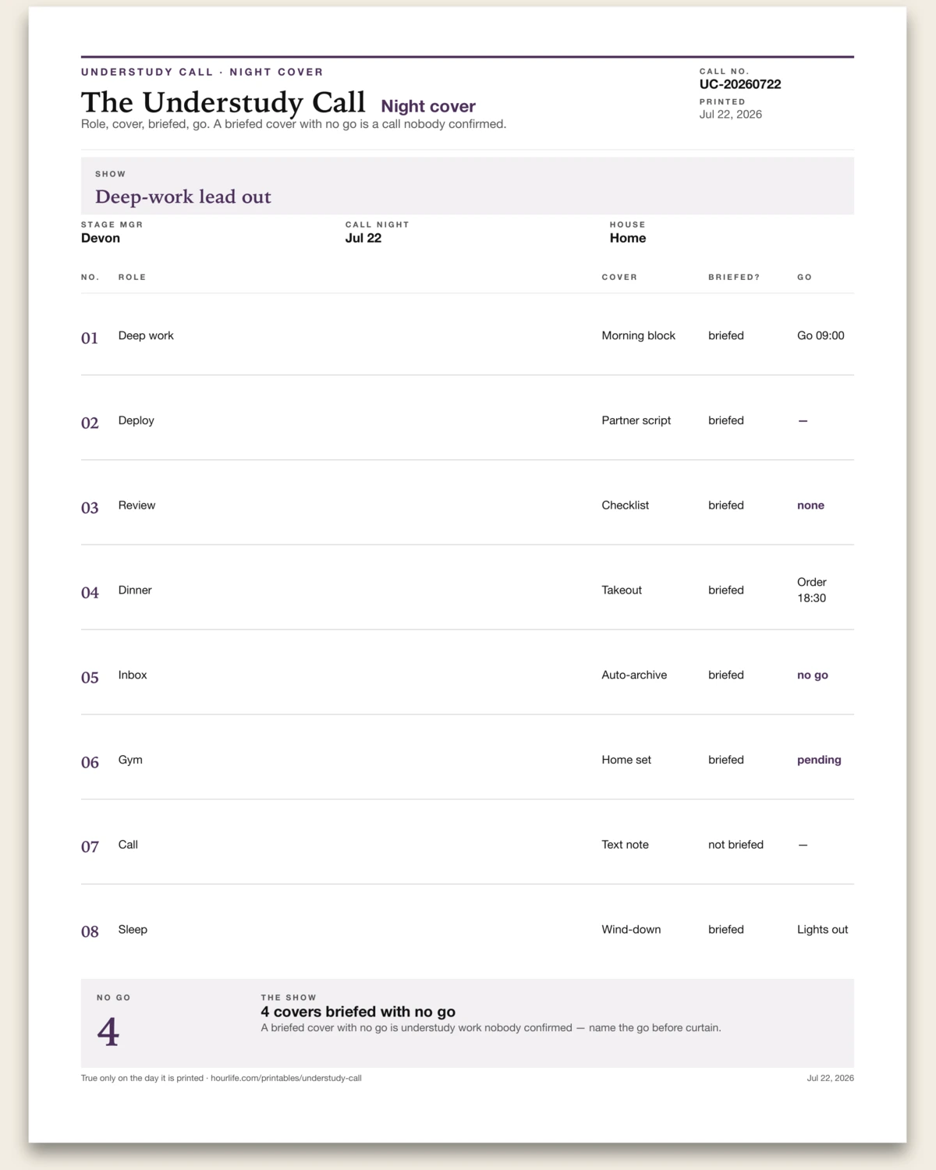Viewport: 936px width, 1170px height.
Task: Click the 'not briefed' cell for Call
Action: [x=736, y=845]
